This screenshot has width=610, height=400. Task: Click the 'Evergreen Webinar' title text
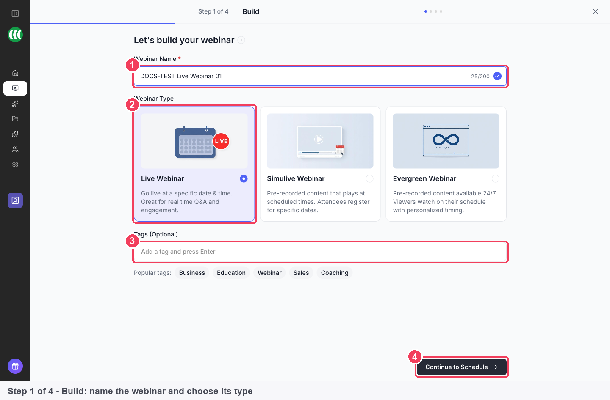(x=424, y=179)
